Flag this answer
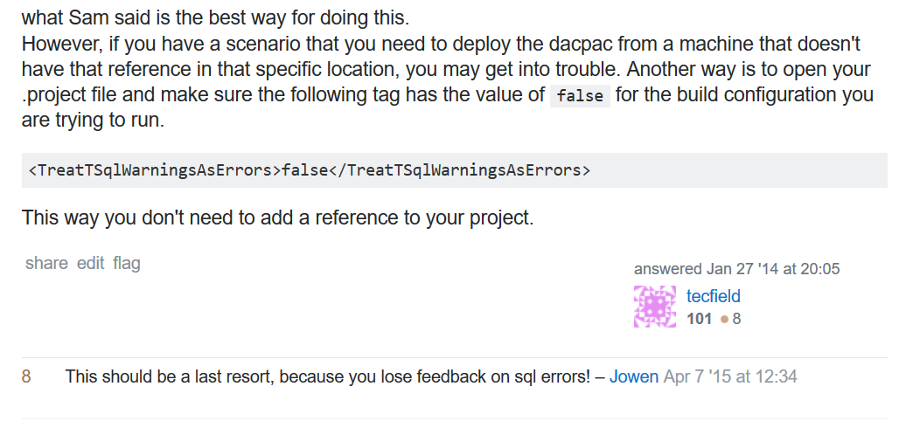The image size is (899, 421). pos(127,263)
